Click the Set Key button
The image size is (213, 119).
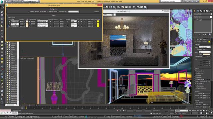(x=172, y=113)
